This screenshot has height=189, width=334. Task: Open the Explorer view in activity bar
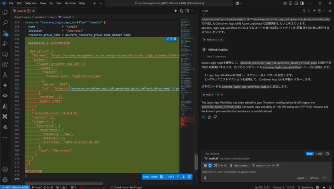[5, 13]
